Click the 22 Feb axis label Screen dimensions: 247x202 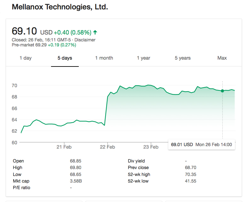click(x=107, y=147)
